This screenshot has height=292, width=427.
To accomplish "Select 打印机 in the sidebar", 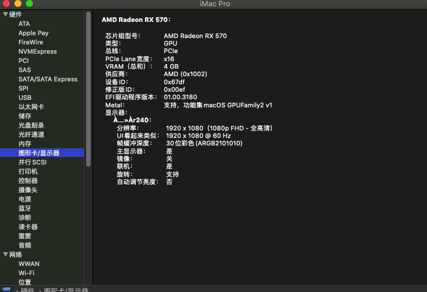I will tap(28, 171).
